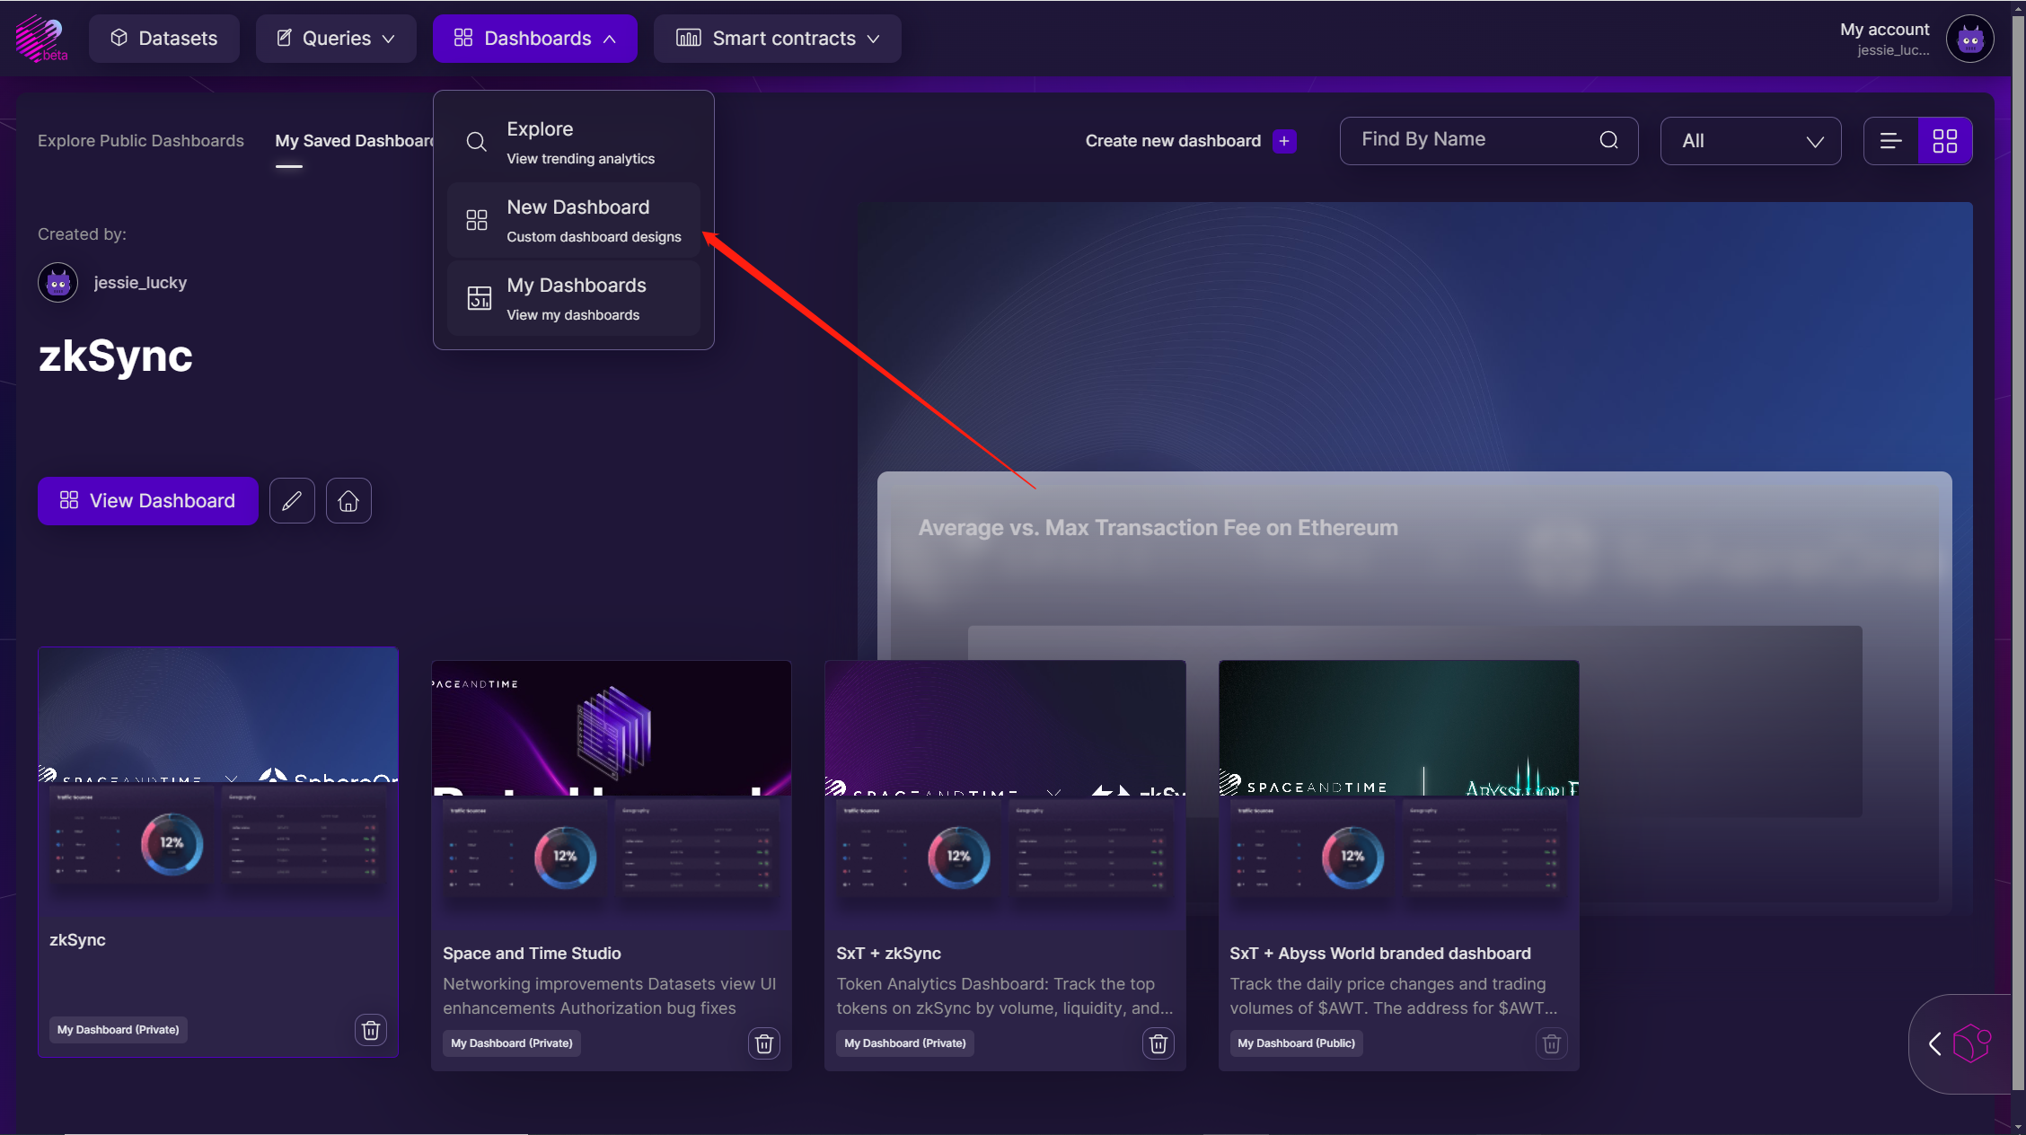Click My Dashboard (Private) tag on zkSync card
This screenshot has height=1135, width=2026.
(x=119, y=1030)
